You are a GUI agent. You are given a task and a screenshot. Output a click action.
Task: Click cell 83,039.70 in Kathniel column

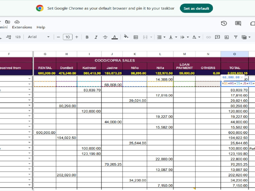pos(89,90)
